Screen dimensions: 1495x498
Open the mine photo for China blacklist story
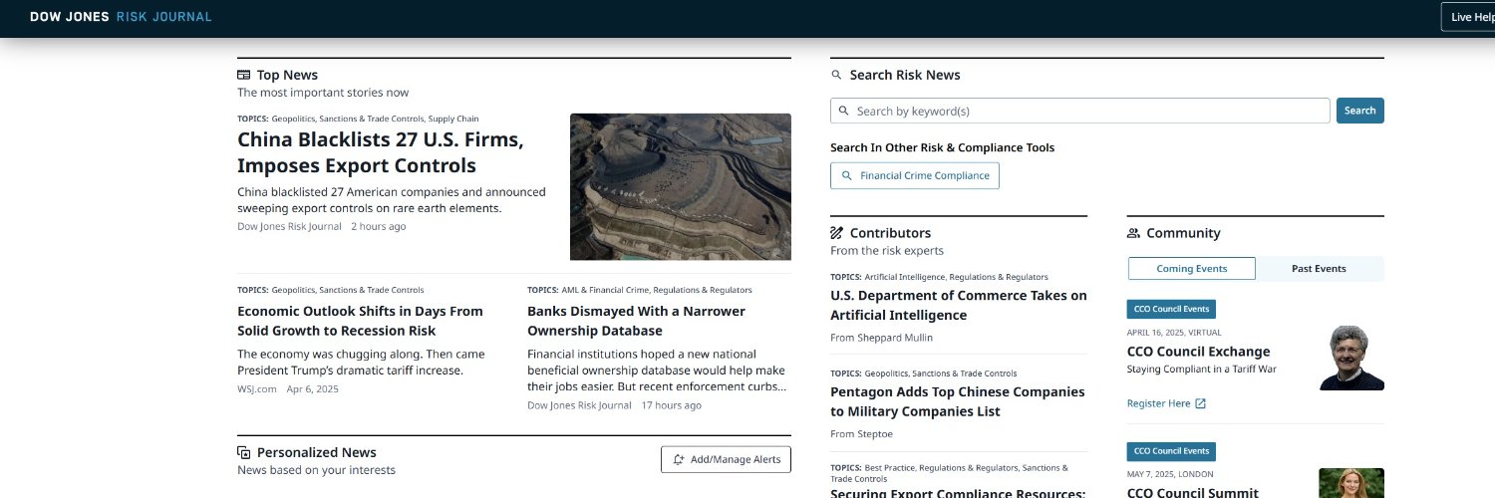681,186
